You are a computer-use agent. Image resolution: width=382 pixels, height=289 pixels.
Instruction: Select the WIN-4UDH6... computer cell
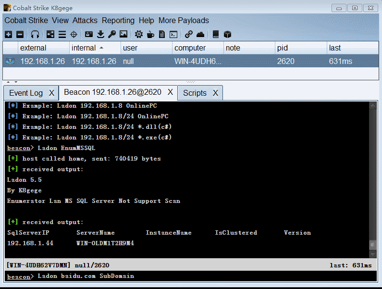198,61
